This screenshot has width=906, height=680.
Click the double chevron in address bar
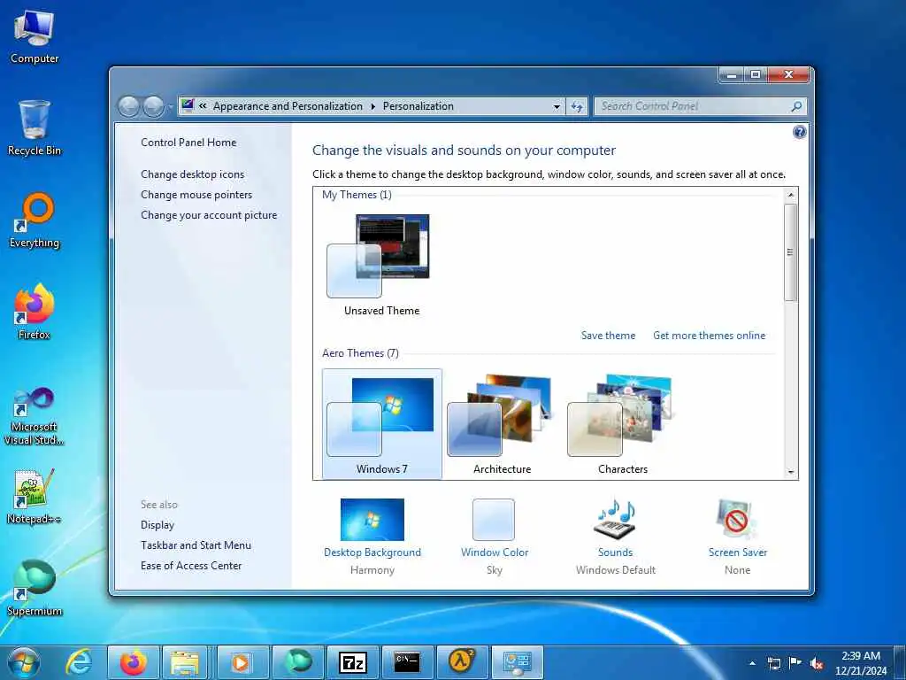[203, 106]
